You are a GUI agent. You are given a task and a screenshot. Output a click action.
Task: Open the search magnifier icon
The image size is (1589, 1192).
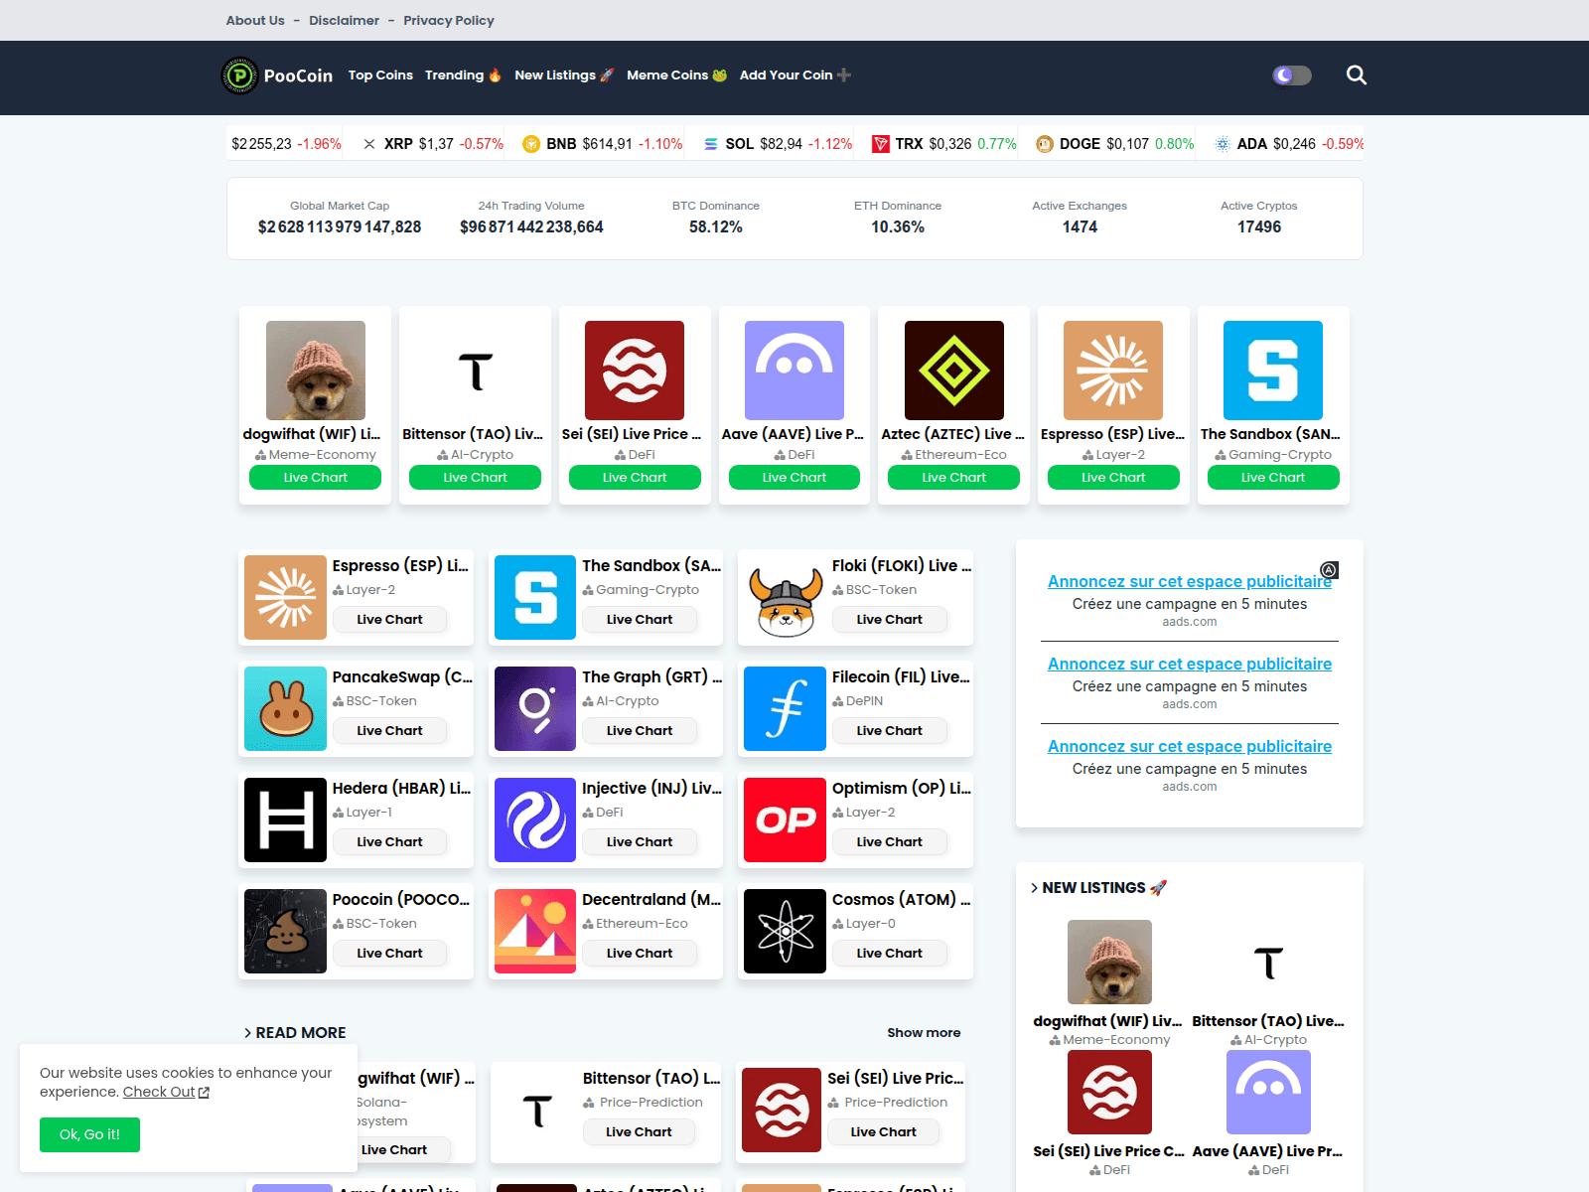pyautogui.click(x=1356, y=75)
